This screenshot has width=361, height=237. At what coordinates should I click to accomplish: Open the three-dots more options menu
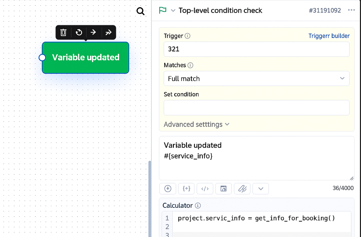click(x=351, y=10)
